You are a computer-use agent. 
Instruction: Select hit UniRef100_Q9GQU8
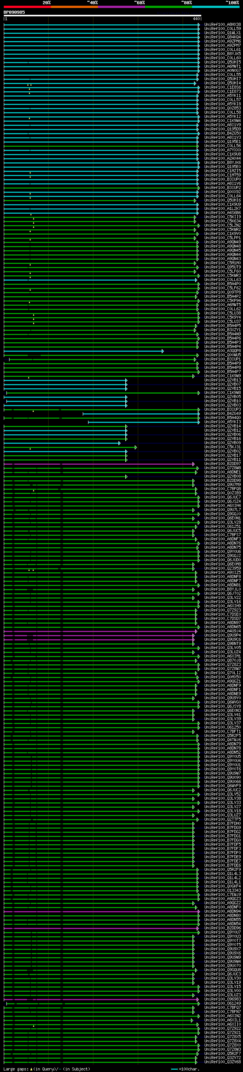(222, 970)
